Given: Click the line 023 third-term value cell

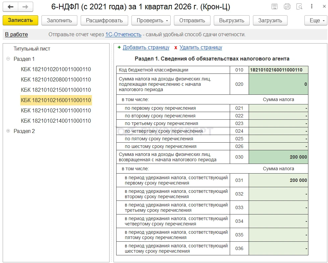Looking at the screenshot, I should (x=279, y=123).
